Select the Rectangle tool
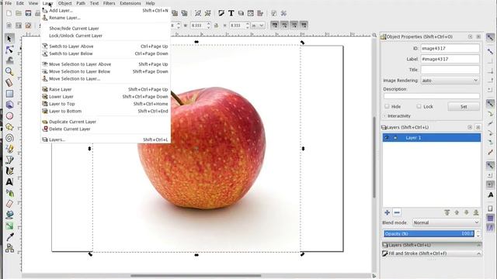This screenshot has width=497, height=279. (9, 94)
